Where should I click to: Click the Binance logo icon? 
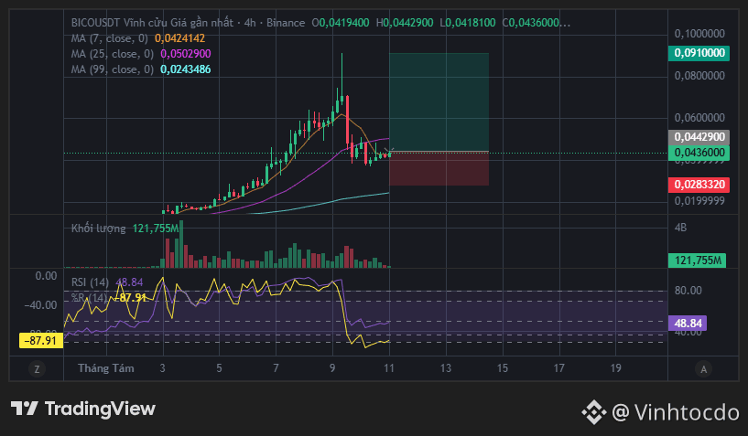pyautogui.click(x=593, y=411)
